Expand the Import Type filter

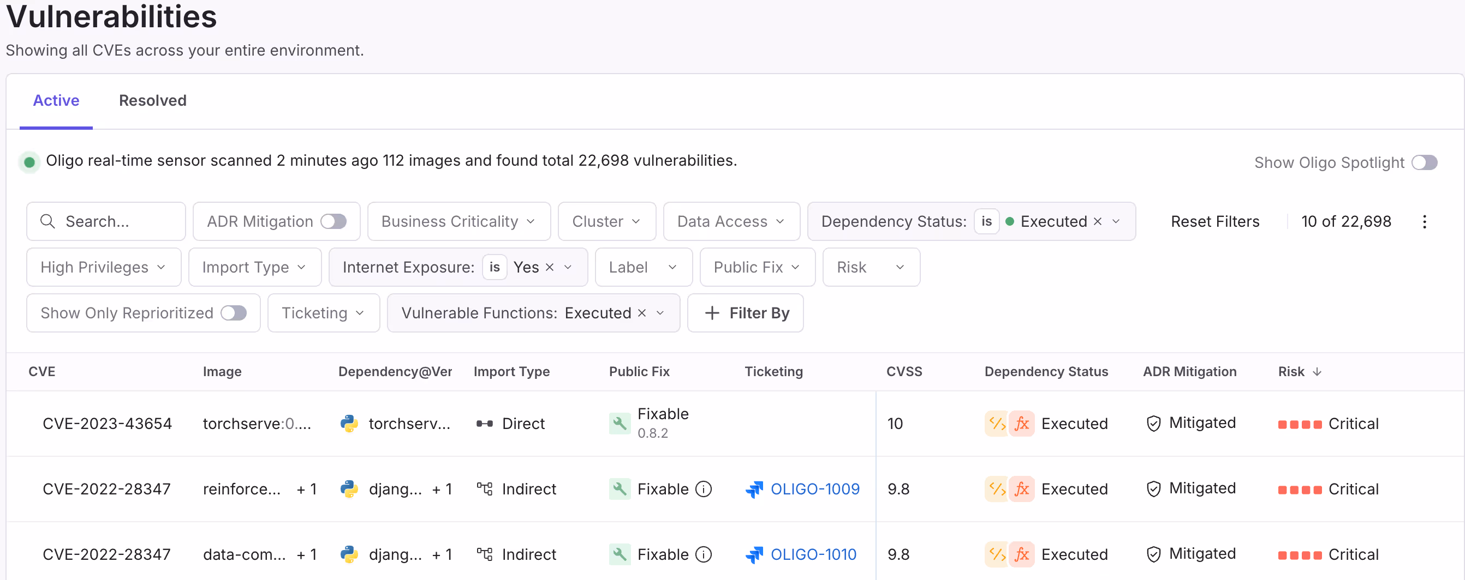[x=254, y=267]
